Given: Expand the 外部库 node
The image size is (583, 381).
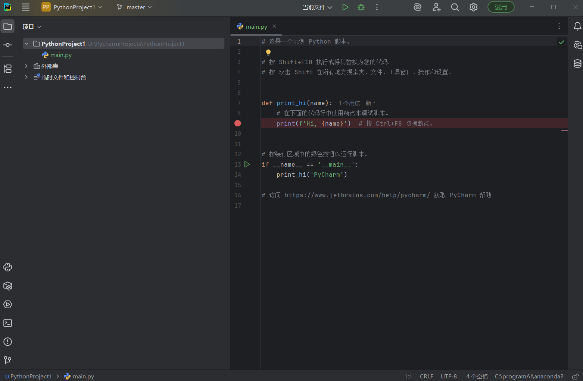Looking at the screenshot, I should pyautogui.click(x=26, y=66).
